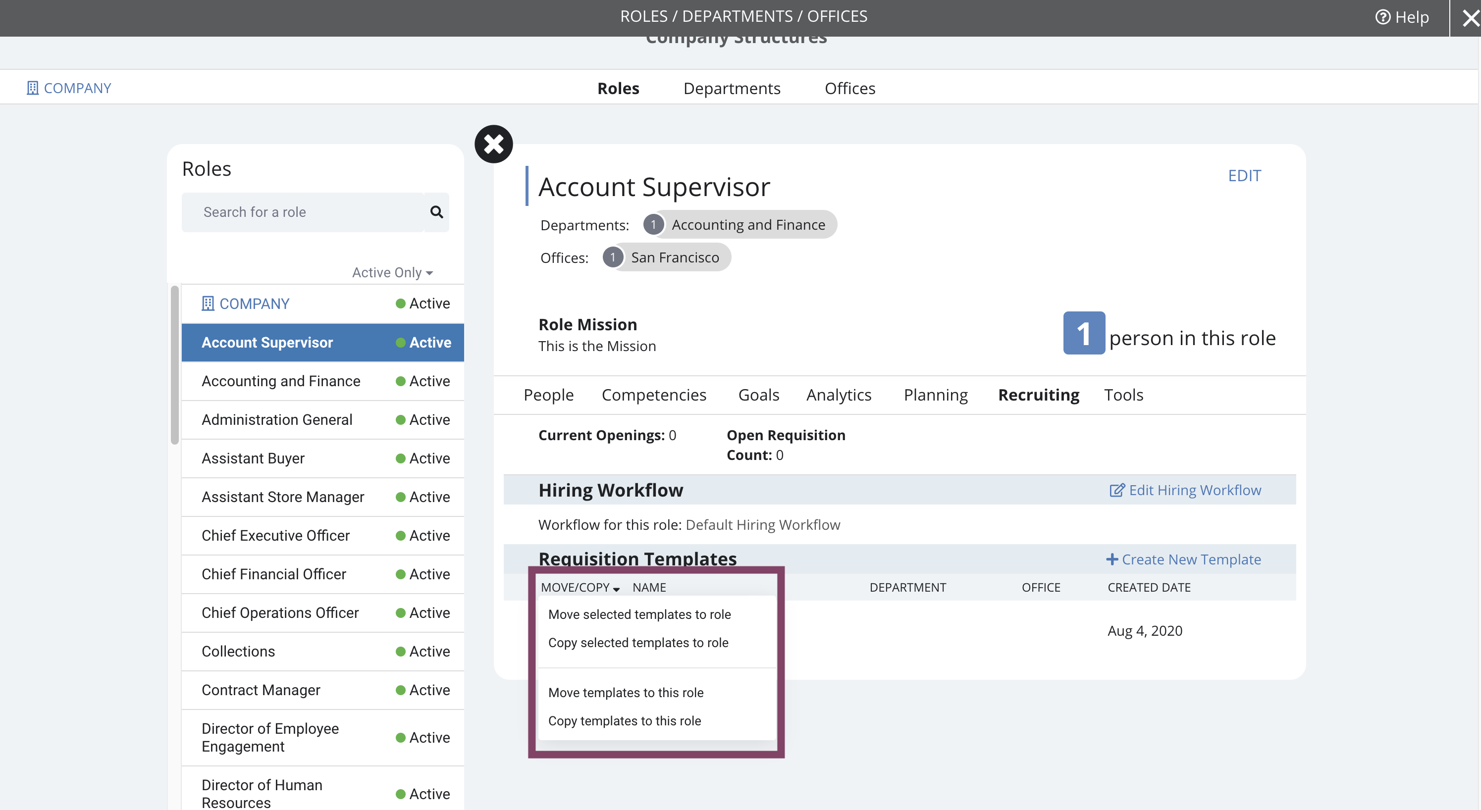This screenshot has height=810, width=1481.
Task: Click the COMPANY building icon in roles list
Action: 208,304
